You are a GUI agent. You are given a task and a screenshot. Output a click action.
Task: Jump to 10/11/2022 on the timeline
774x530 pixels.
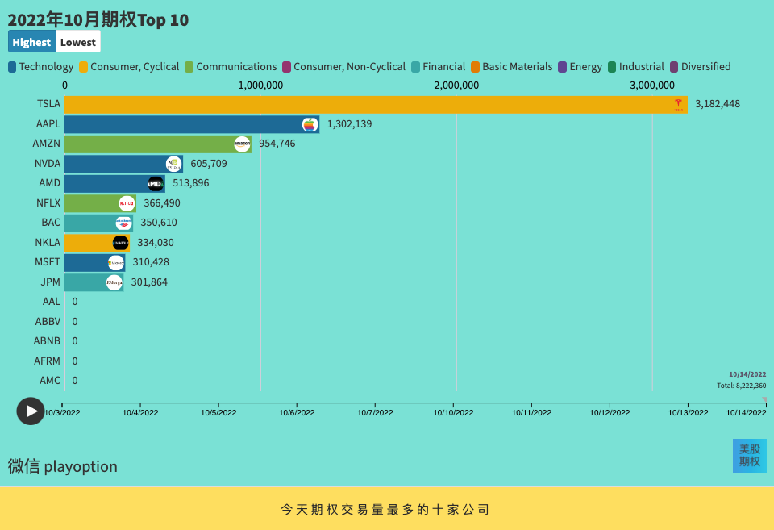tap(531, 412)
